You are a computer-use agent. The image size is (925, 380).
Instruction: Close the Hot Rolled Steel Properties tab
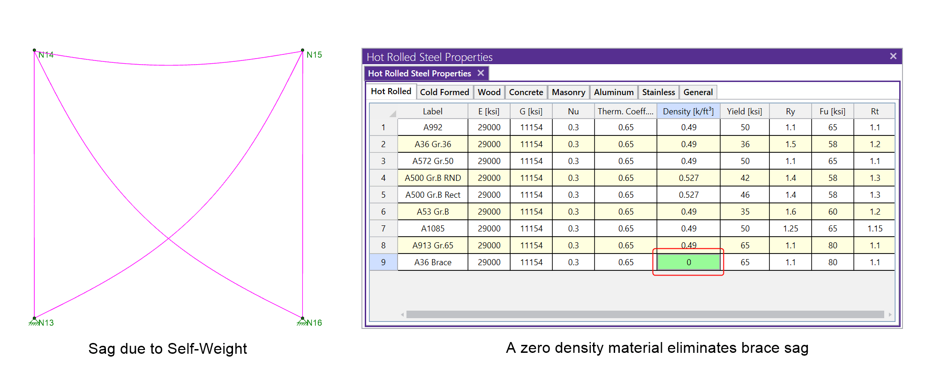[481, 73]
